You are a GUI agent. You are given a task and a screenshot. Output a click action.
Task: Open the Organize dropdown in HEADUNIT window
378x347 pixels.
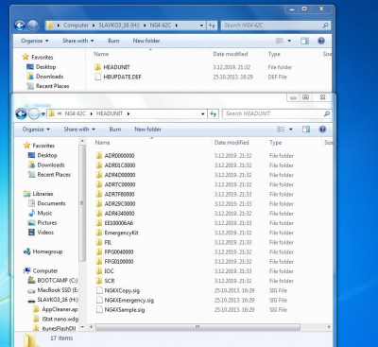(36, 130)
